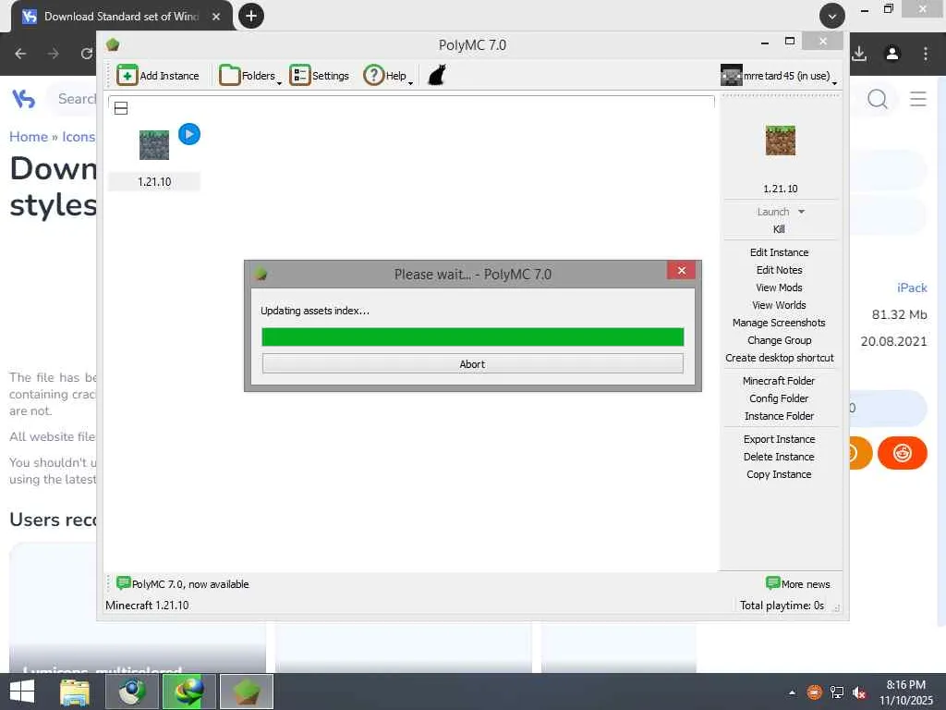
Task: Click the More news button
Action: pos(797,583)
